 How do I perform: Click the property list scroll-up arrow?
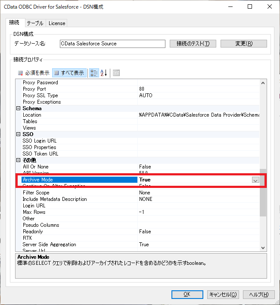click(x=263, y=83)
